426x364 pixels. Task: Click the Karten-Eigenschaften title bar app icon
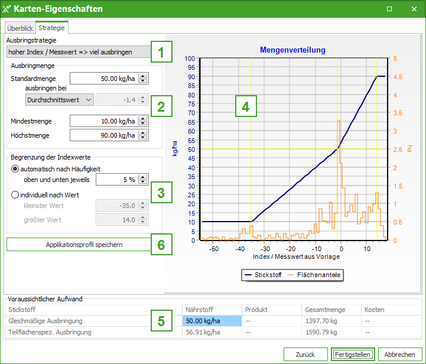(x=7, y=9)
